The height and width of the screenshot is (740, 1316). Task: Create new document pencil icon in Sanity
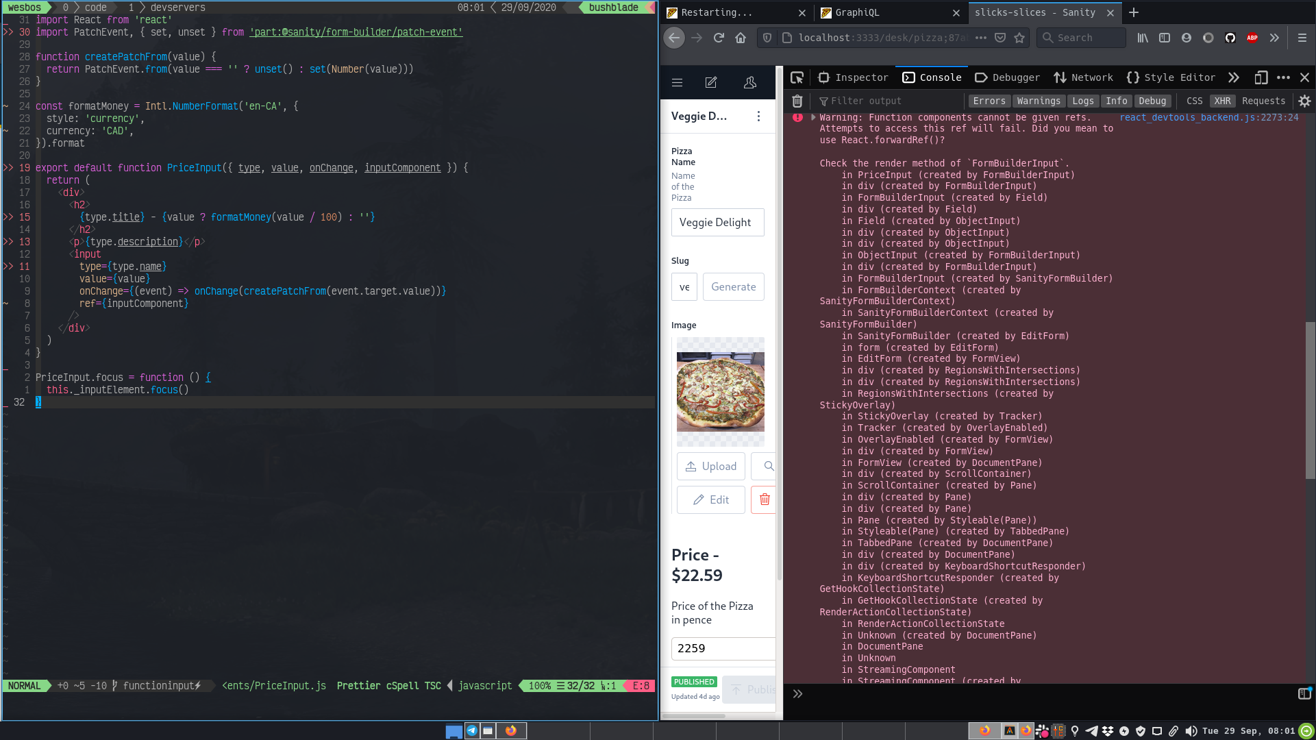(x=711, y=82)
